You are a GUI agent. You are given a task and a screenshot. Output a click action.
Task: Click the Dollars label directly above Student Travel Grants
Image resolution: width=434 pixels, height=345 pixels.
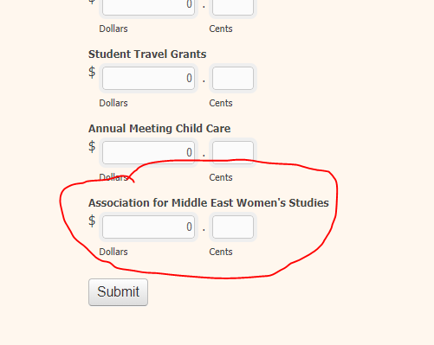pyautogui.click(x=113, y=29)
